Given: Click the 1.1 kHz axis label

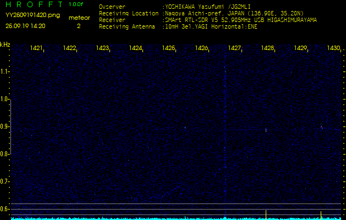Looking at the screenshot, I should point(4,71).
